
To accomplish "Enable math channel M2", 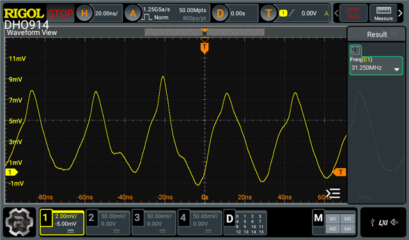I will click(332, 228).
